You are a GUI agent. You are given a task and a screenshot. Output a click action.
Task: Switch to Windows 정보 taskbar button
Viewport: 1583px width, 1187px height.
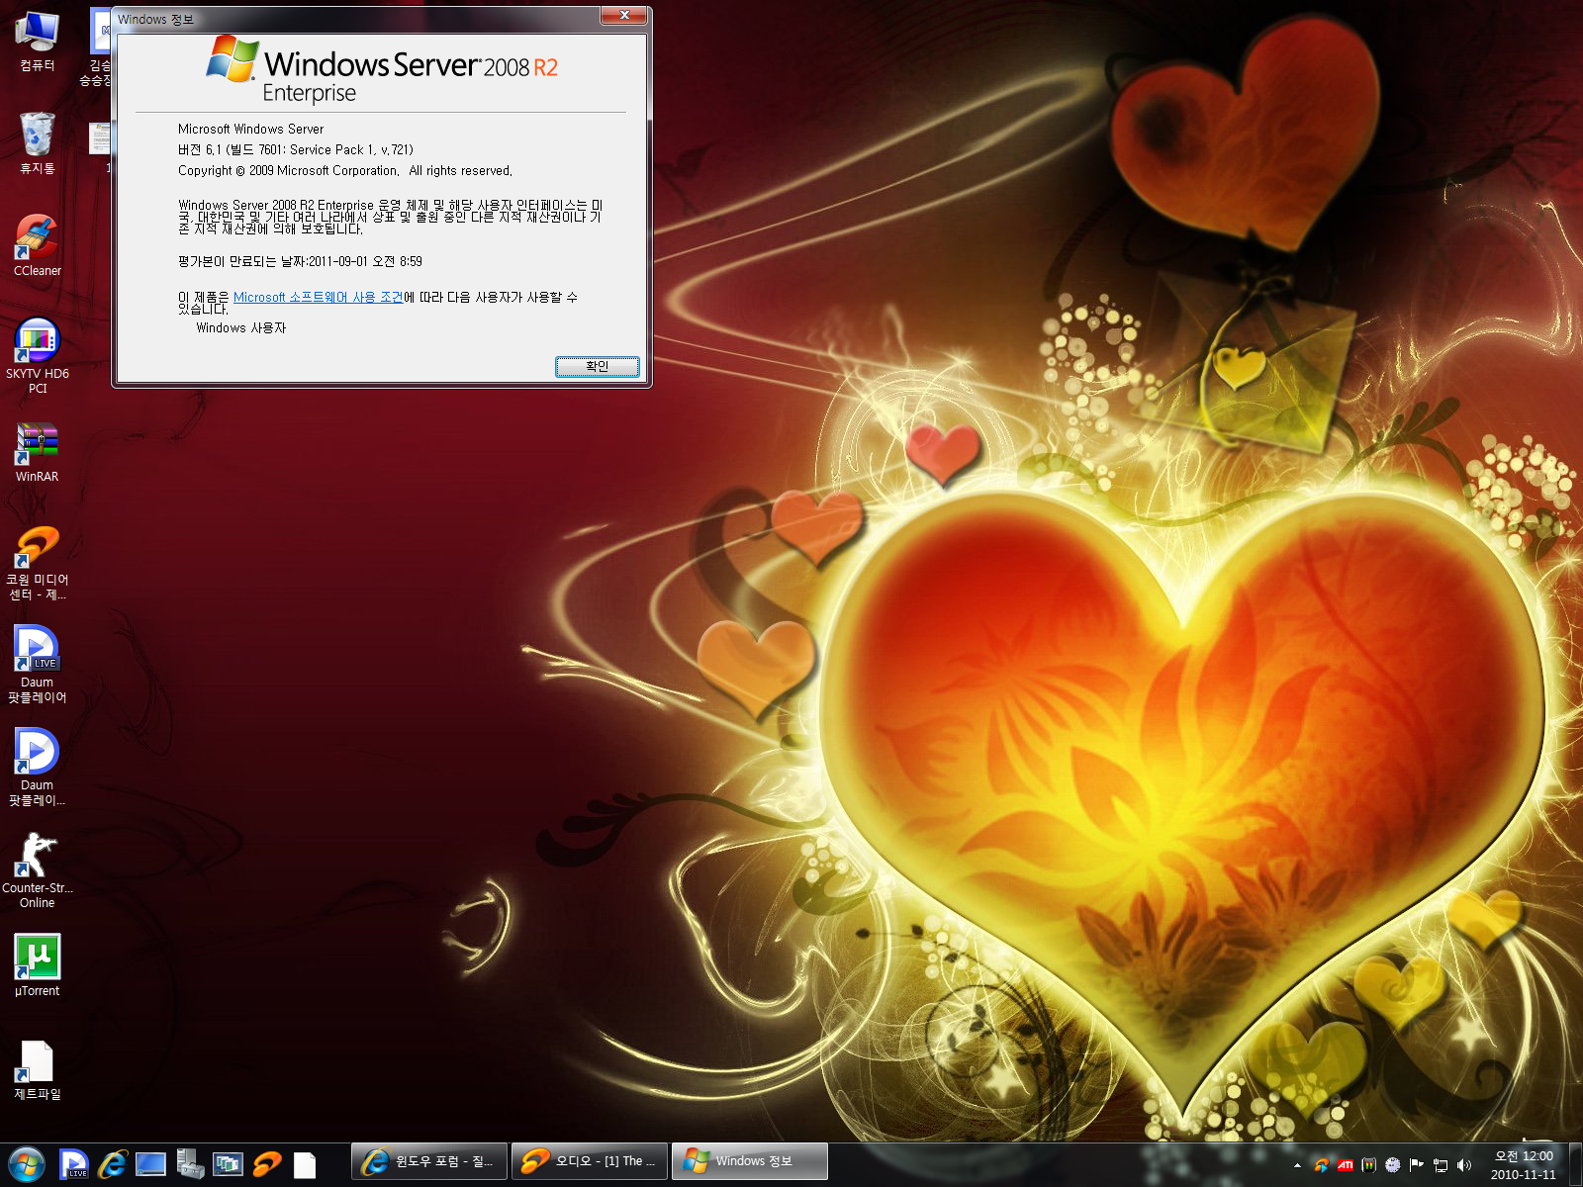coord(750,1161)
